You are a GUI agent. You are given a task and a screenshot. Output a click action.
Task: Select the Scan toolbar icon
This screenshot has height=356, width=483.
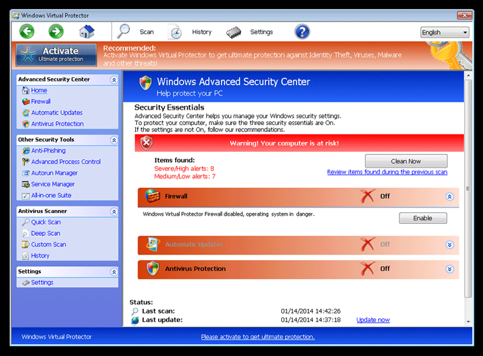pos(124,31)
